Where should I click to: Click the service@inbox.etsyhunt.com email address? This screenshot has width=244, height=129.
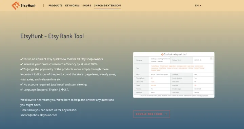point(39,115)
